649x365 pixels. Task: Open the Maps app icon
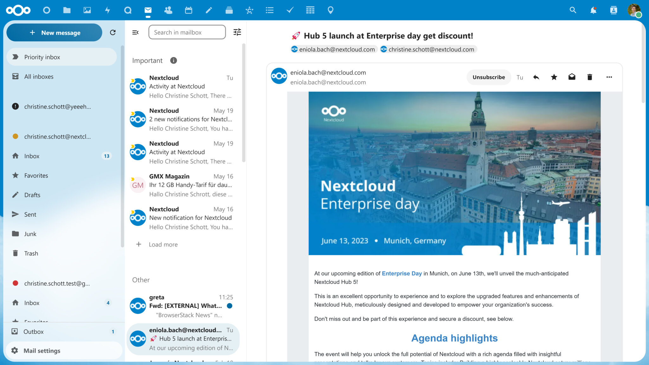[x=331, y=10]
